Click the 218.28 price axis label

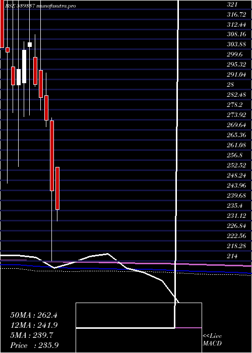[x=236, y=246]
